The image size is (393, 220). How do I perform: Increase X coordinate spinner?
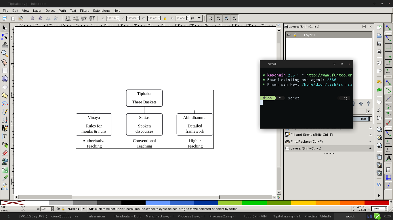[118, 17]
